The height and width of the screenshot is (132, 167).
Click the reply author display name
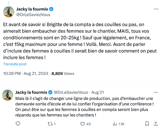point(31,92)
